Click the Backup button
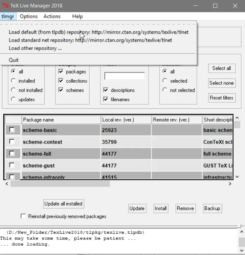Viewport: 245px width, 255px height. point(212,208)
